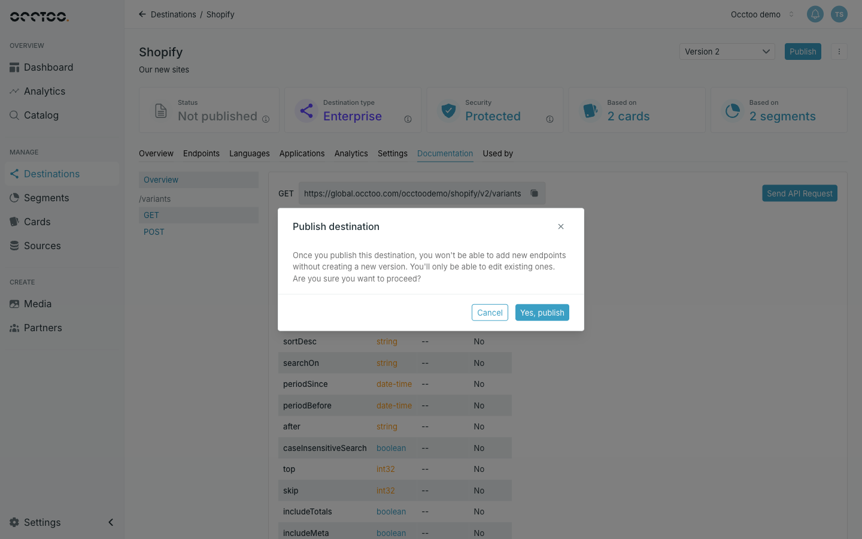Open the Version 2 dropdown
This screenshot has height=539, width=862.
(x=727, y=52)
